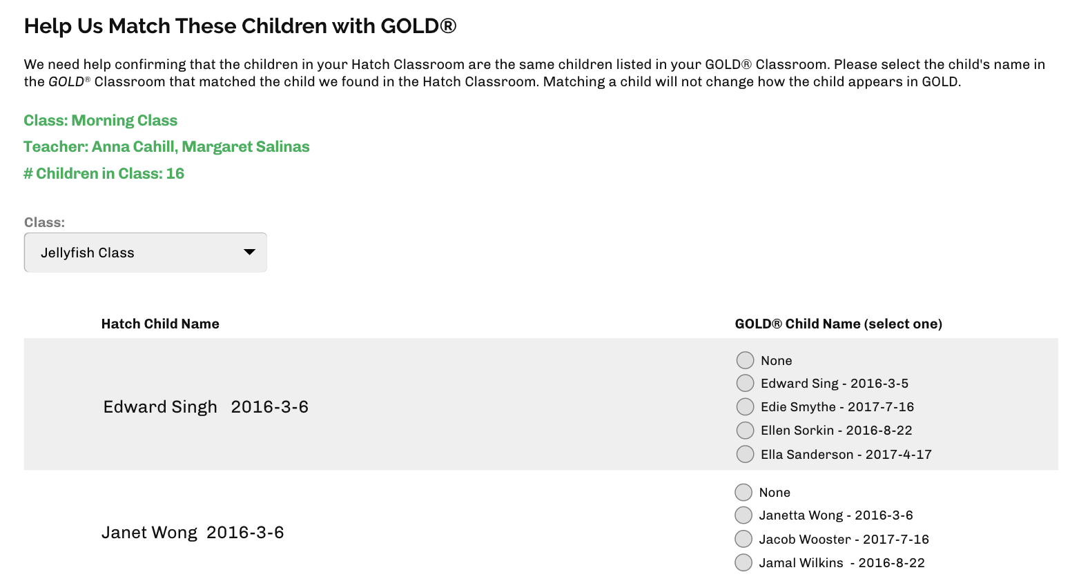Select Jacob Wooster - 2017-7-16 radio button

[743, 539]
